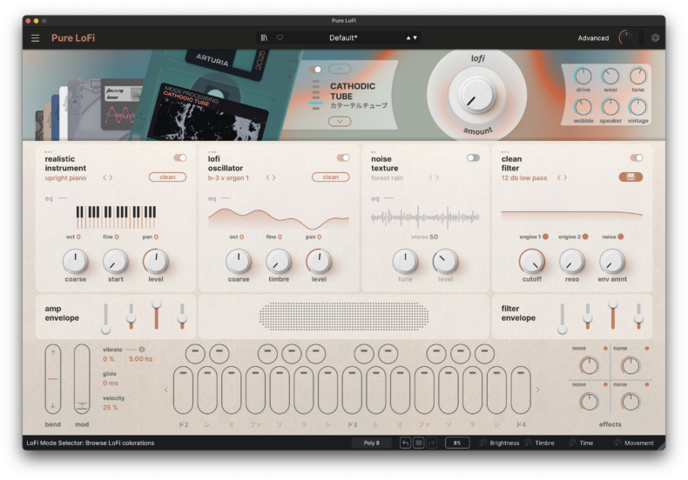
Task: Click the glide 0 ms value
Action: click(111, 383)
